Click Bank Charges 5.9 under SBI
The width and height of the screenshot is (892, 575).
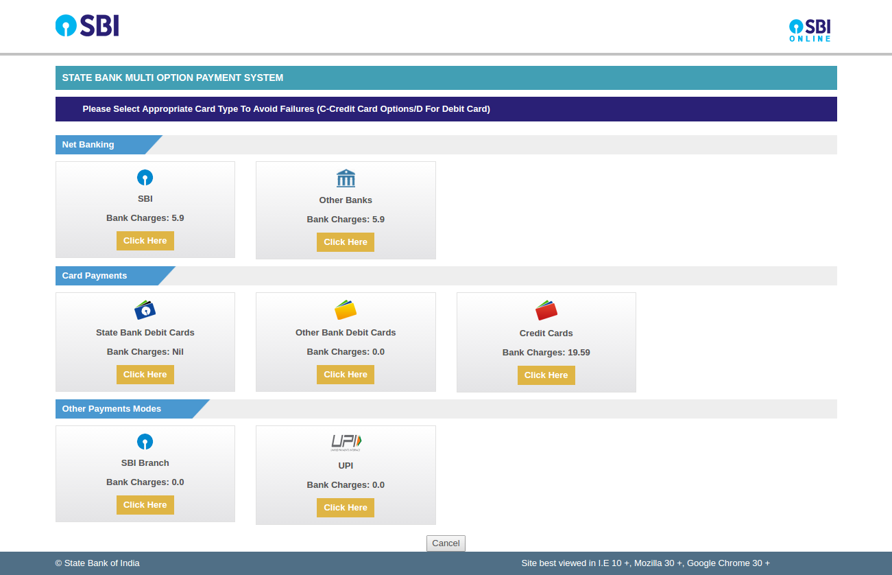pos(145,218)
